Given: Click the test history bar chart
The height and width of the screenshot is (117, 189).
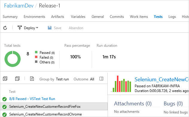Looking at the screenshot, I should 121,84.
